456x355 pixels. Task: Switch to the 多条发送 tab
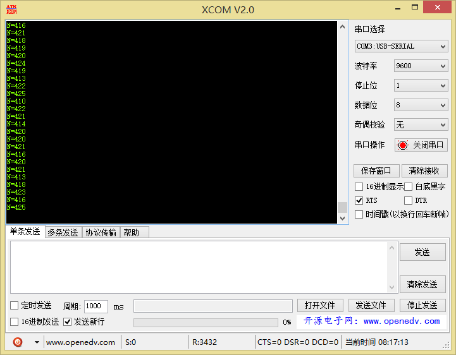(63, 232)
